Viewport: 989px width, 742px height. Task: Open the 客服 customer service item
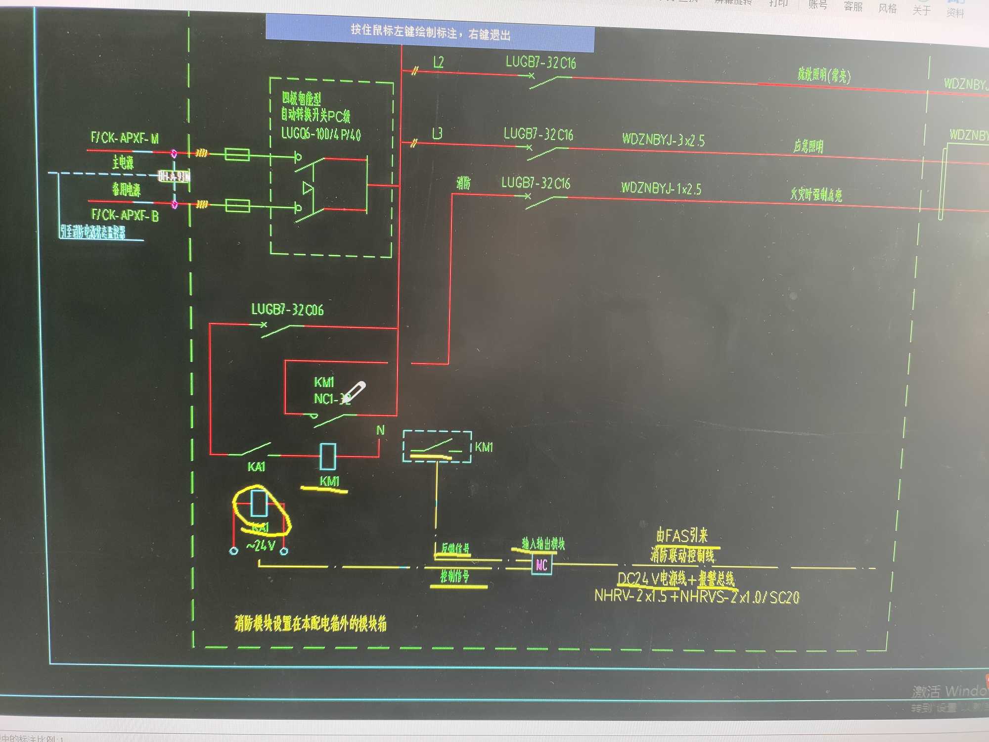[x=853, y=6]
